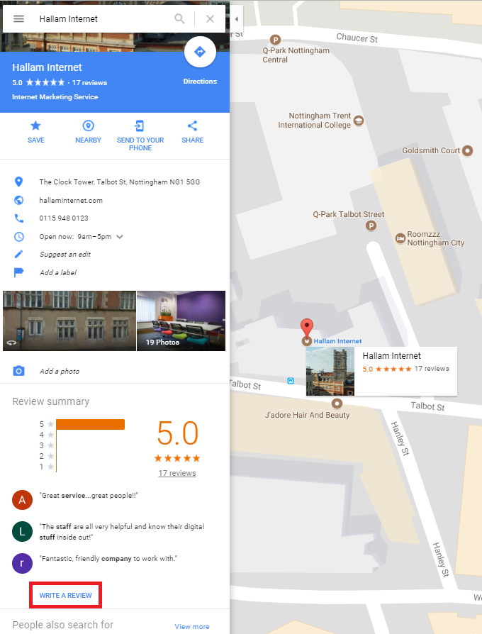Click the address location pin icon

[18, 182]
